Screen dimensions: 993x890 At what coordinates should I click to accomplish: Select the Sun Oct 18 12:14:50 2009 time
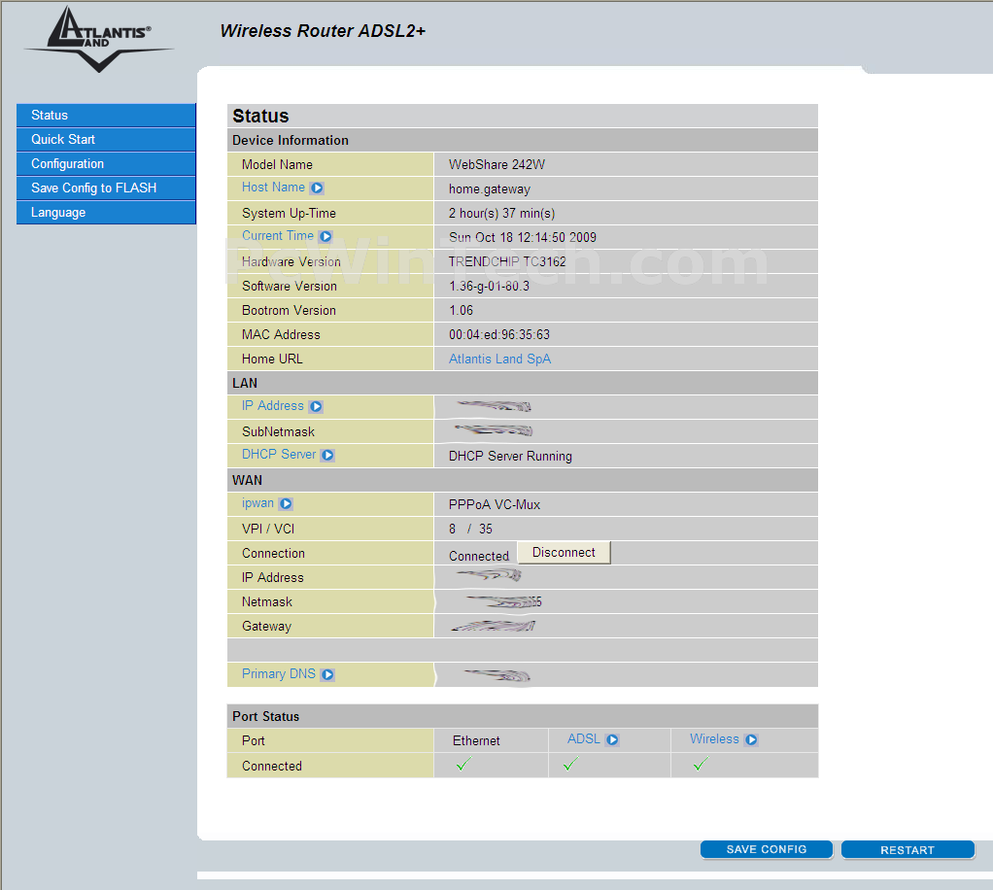523,237
